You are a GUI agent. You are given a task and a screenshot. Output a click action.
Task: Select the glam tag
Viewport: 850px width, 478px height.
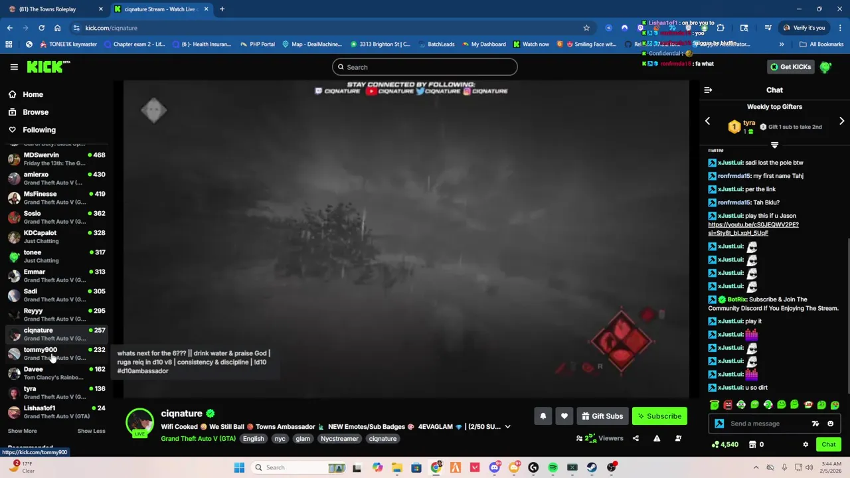[x=303, y=439]
